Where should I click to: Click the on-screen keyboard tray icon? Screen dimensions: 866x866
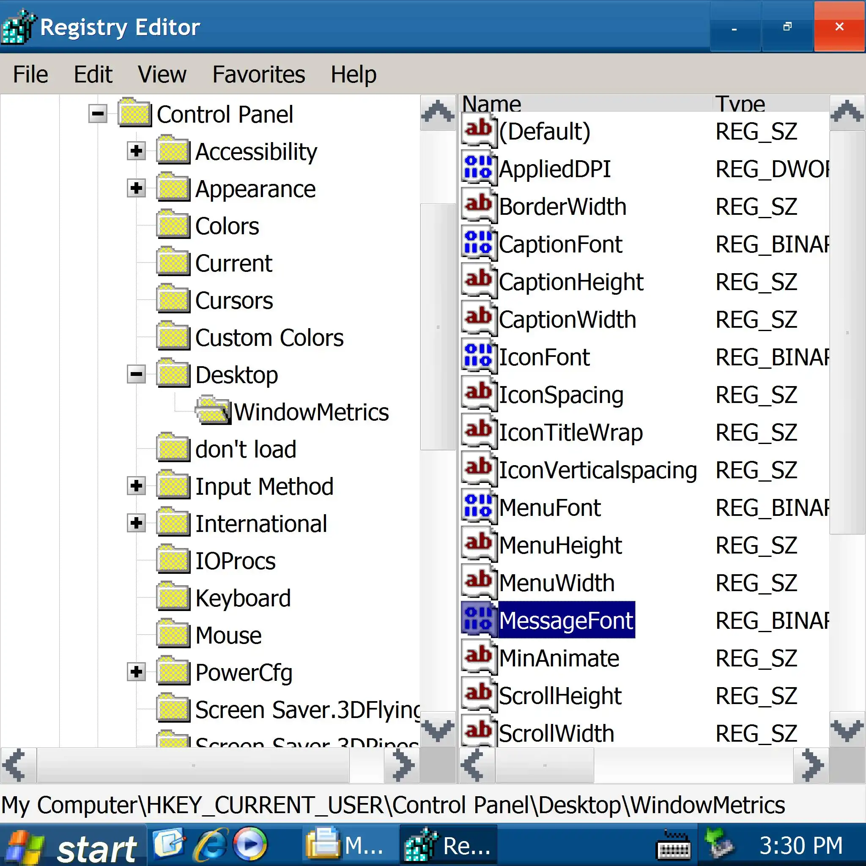click(x=674, y=846)
